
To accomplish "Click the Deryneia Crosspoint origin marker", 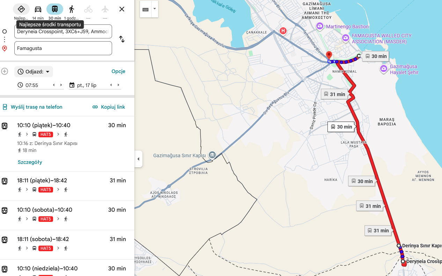I will point(403,261).
